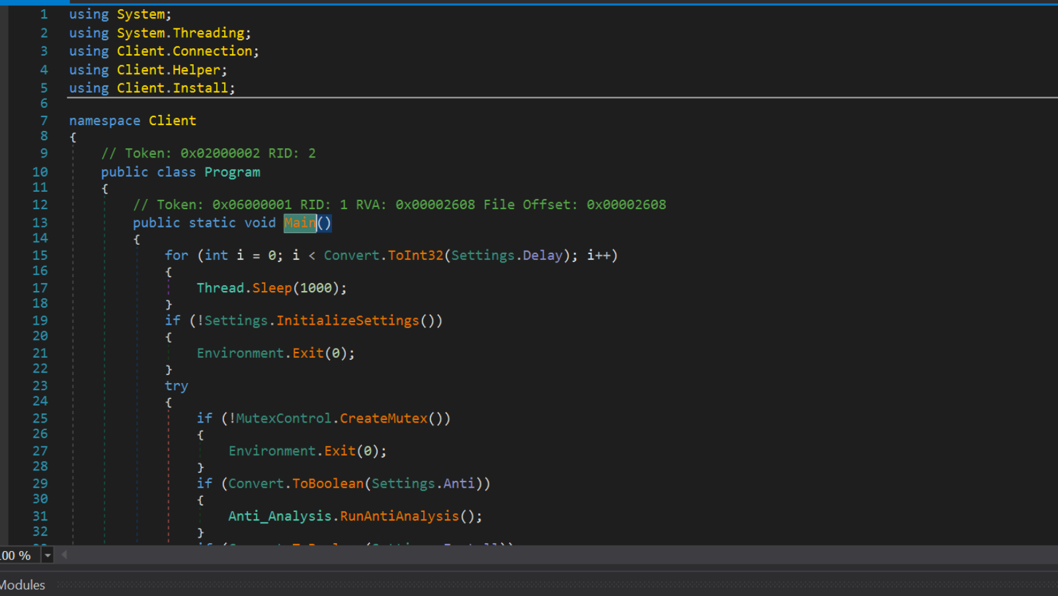Viewport: 1058px width, 596px height.
Task: Click the InitializeSettings method call
Action: coord(348,321)
